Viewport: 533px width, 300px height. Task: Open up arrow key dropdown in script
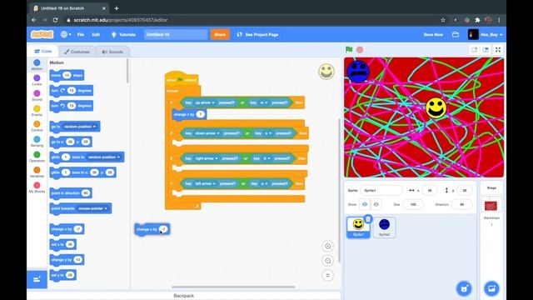click(205, 102)
